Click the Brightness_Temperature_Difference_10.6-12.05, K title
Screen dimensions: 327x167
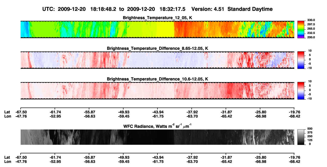coord(157,79)
